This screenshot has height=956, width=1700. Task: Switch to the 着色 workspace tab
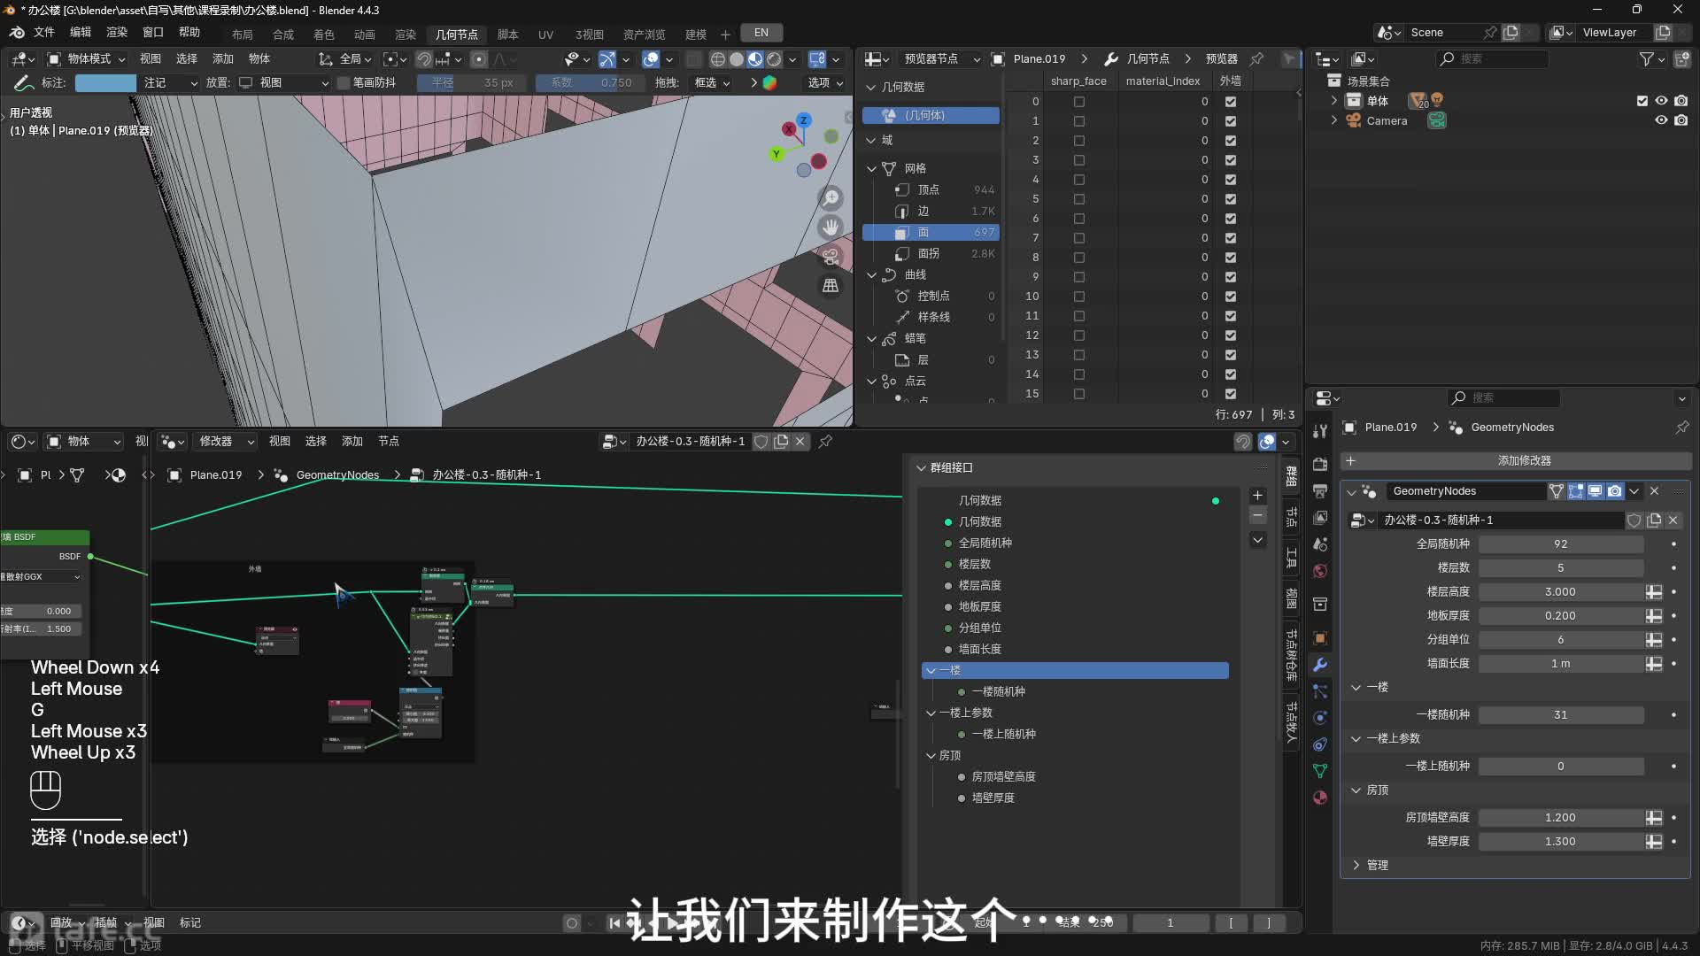(x=324, y=35)
